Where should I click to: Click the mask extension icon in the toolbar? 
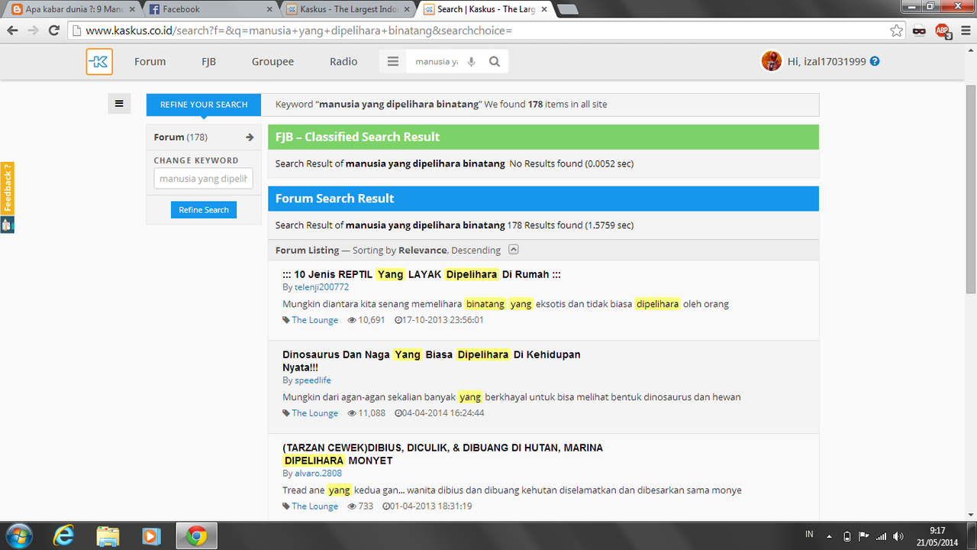point(920,31)
